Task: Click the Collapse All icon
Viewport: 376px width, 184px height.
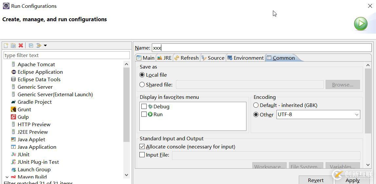Action: point(31,45)
